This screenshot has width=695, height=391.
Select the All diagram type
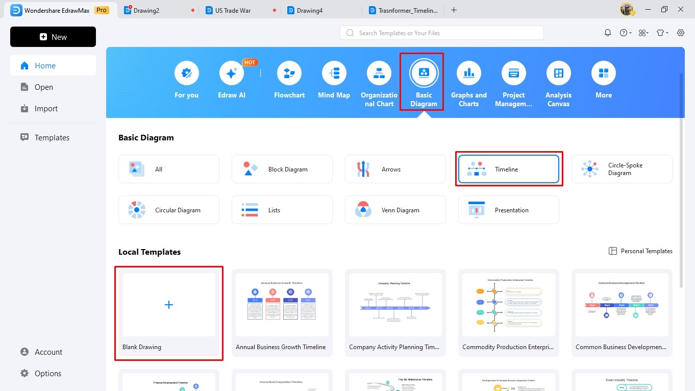point(169,169)
